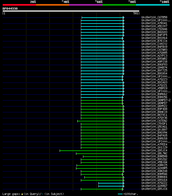Pick the UniRef100_B9MUS8 hit name

click(x=154, y=139)
